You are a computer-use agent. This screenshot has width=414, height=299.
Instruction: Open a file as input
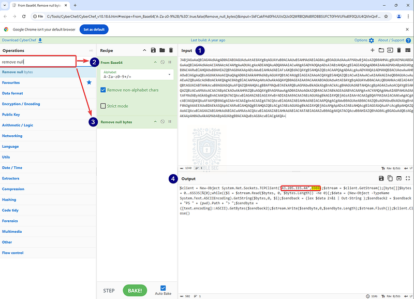pyautogui.click(x=390, y=50)
